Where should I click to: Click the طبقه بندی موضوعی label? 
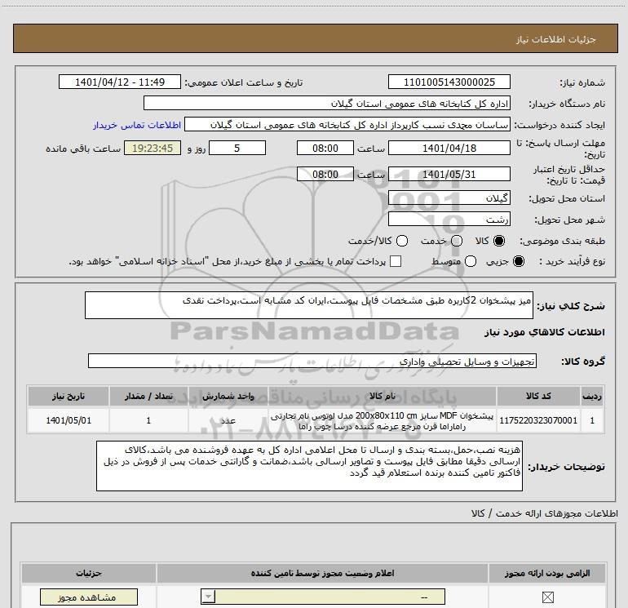pos(562,241)
